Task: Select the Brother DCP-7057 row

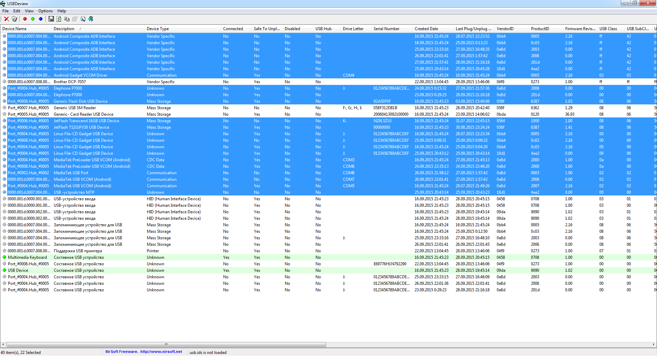Action: click(x=70, y=82)
